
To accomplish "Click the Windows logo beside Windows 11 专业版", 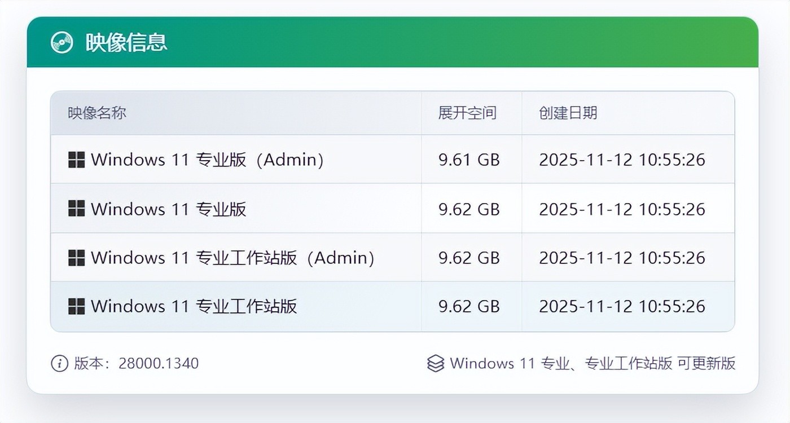I will (x=76, y=209).
